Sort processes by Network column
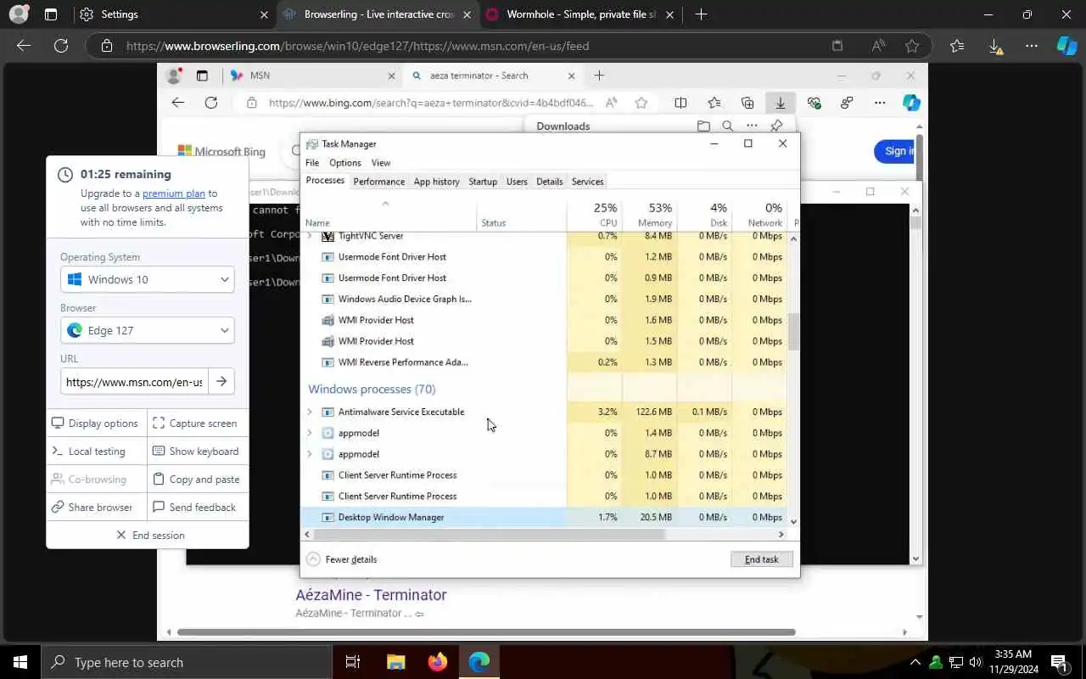 (x=759, y=215)
